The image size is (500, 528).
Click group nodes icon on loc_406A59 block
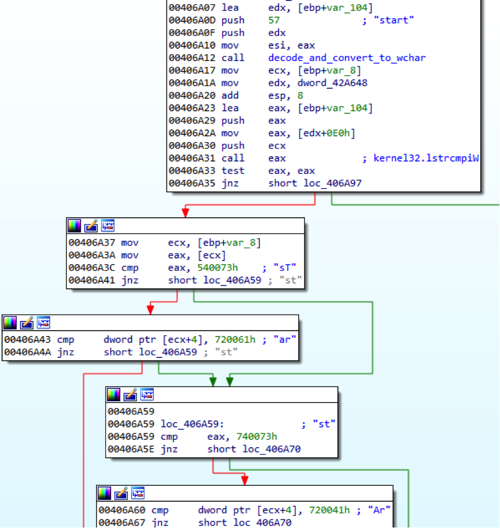pos(147,395)
